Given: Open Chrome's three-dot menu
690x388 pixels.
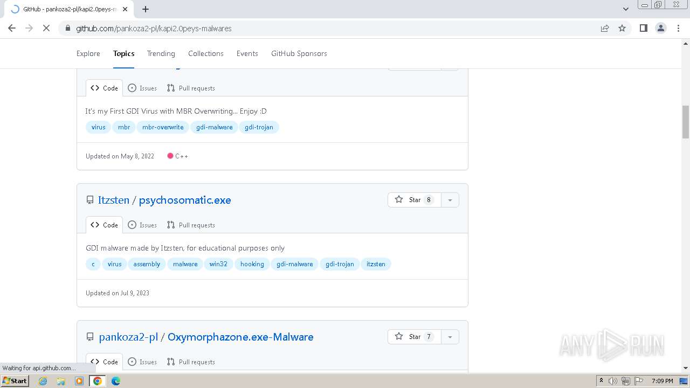Looking at the screenshot, I should click(678, 28).
